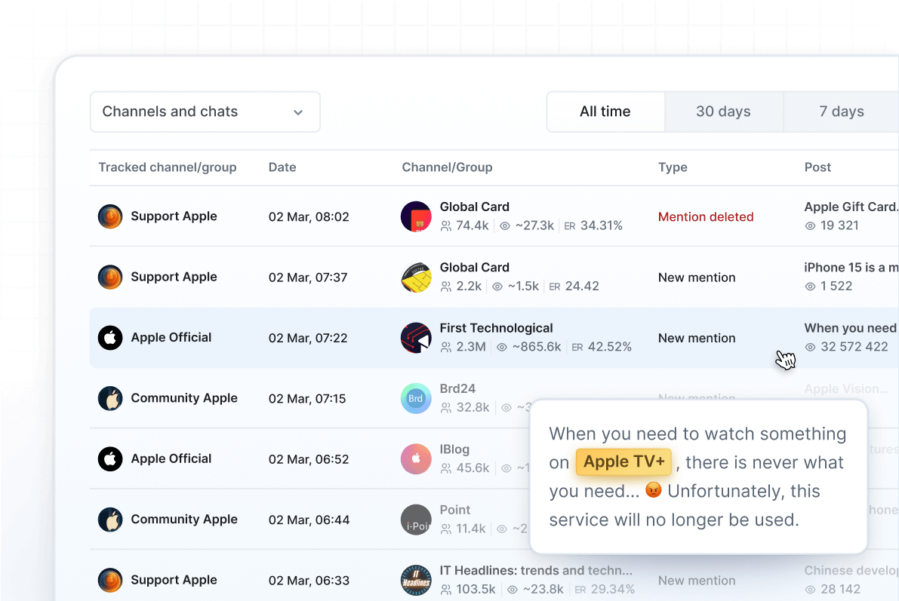Screen dimensions: 899x601
Task: Click the highlighted Apple TV+ keyword
Action: pos(623,462)
